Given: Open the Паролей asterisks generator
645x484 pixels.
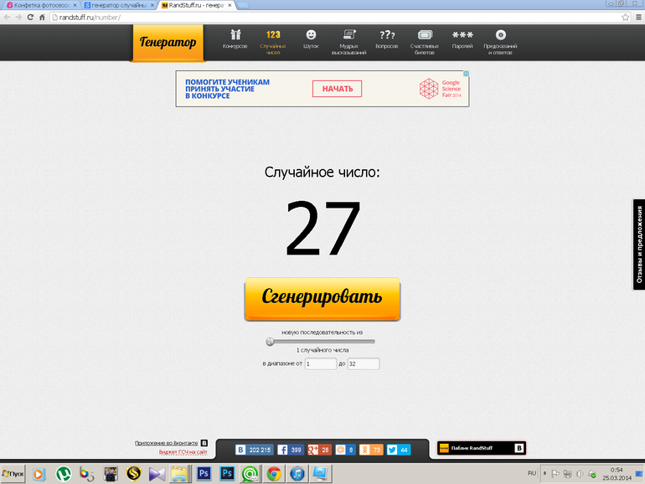Looking at the screenshot, I should [462, 39].
